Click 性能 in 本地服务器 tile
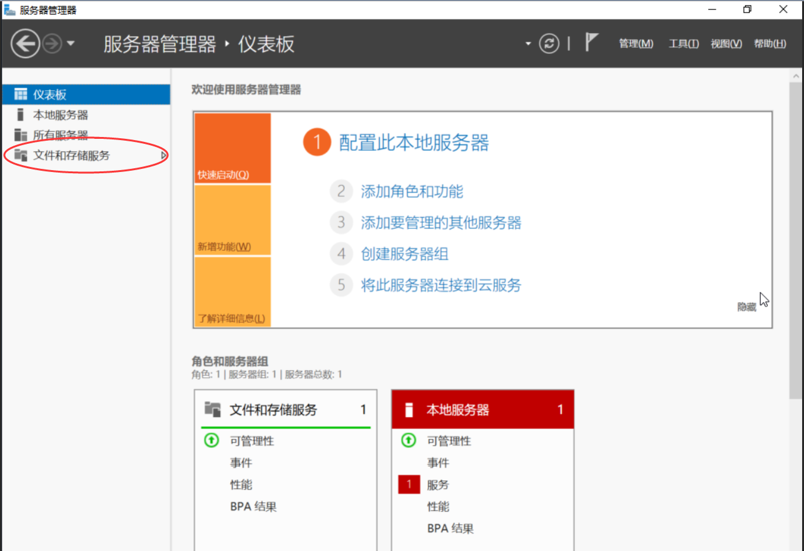The image size is (804, 551). [438, 507]
